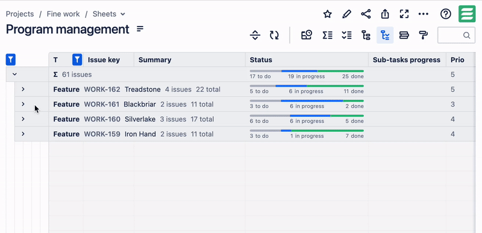Click the paint roller formatting icon
The height and width of the screenshot is (233, 482).
(x=424, y=35)
